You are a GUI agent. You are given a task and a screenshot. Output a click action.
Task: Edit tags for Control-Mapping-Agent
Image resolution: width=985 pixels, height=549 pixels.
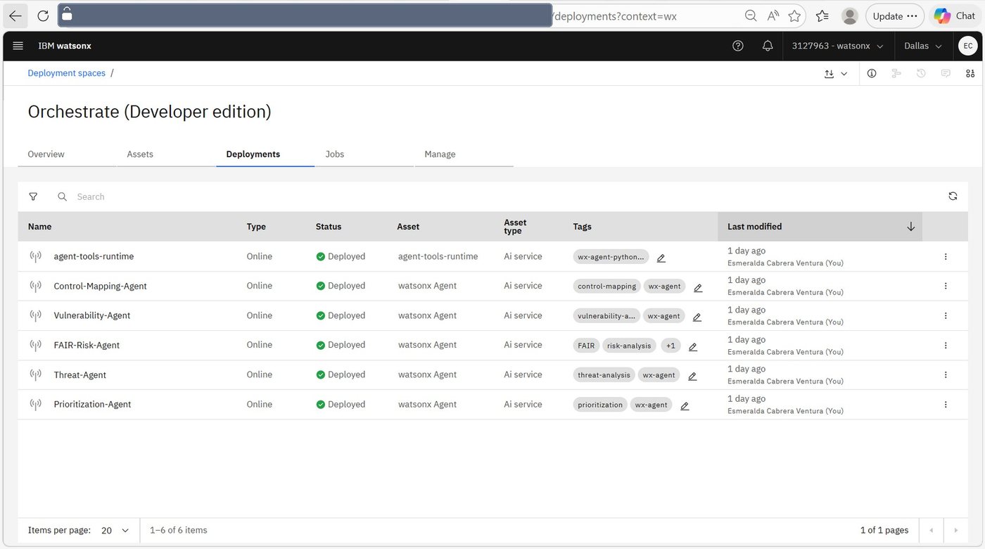click(698, 287)
